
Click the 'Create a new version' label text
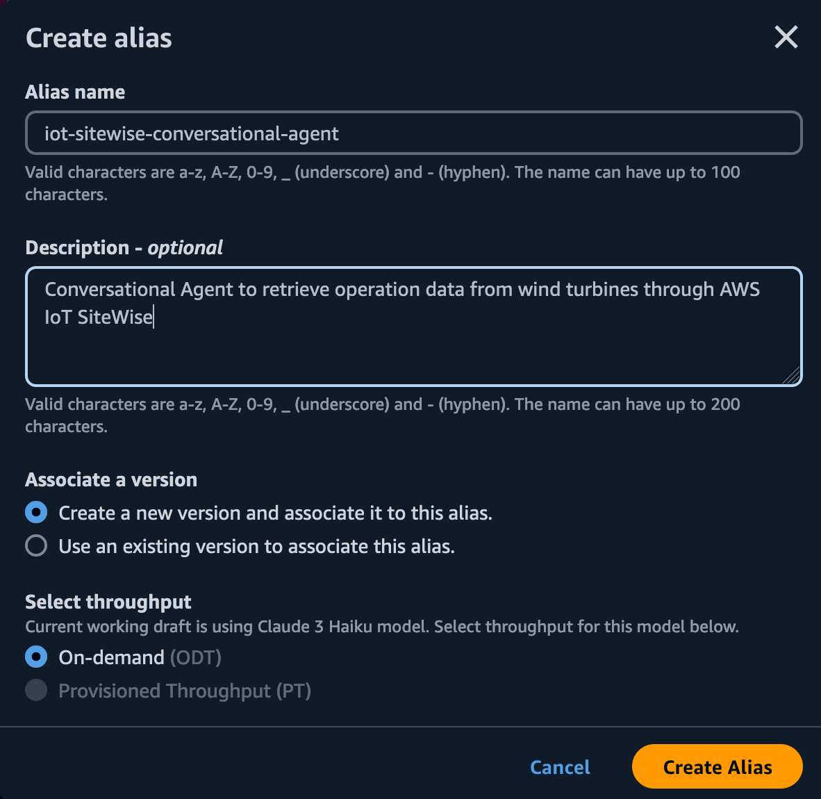(274, 513)
